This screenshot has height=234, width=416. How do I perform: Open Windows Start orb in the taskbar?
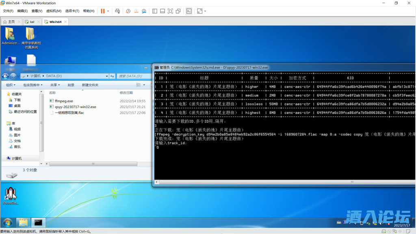click(8, 222)
